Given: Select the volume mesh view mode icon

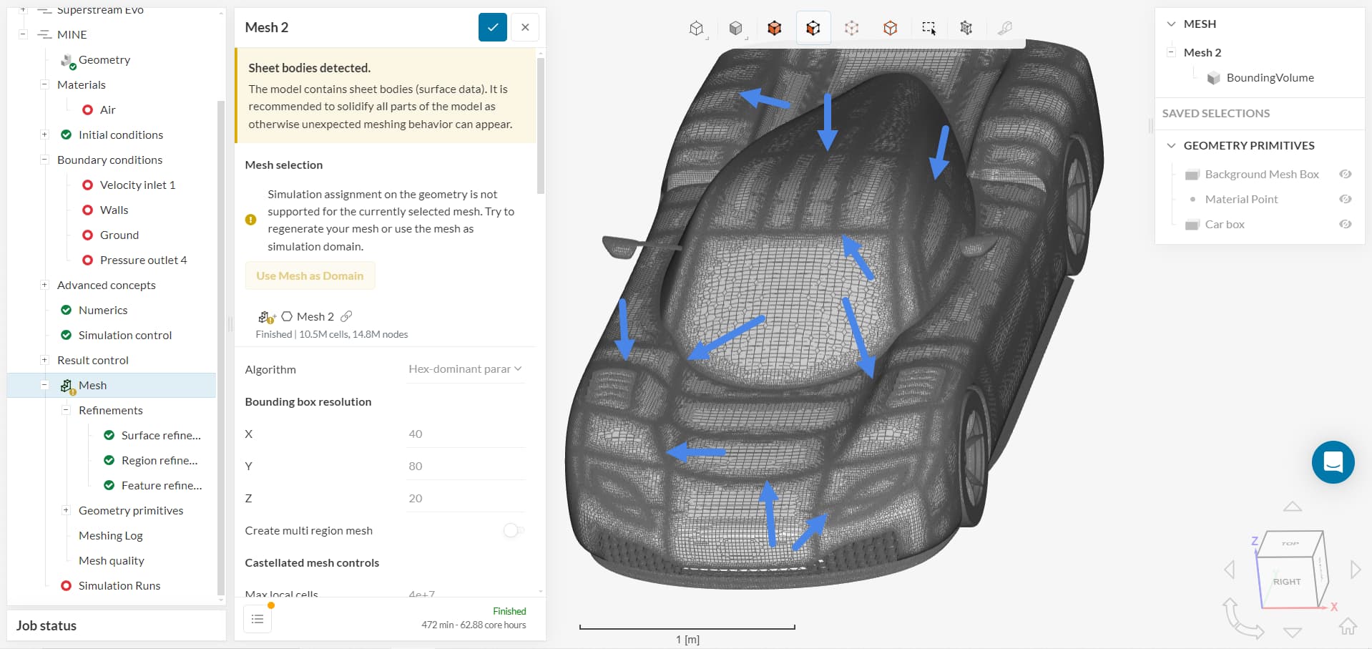Looking at the screenshot, I should (x=813, y=28).
